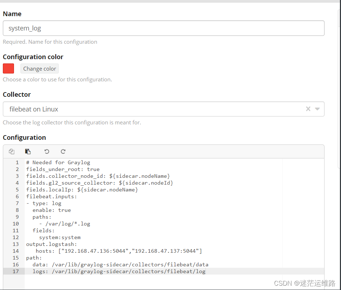
Task: Click the copy icon in editor toolbar
Action: click(x=11, y=151)
